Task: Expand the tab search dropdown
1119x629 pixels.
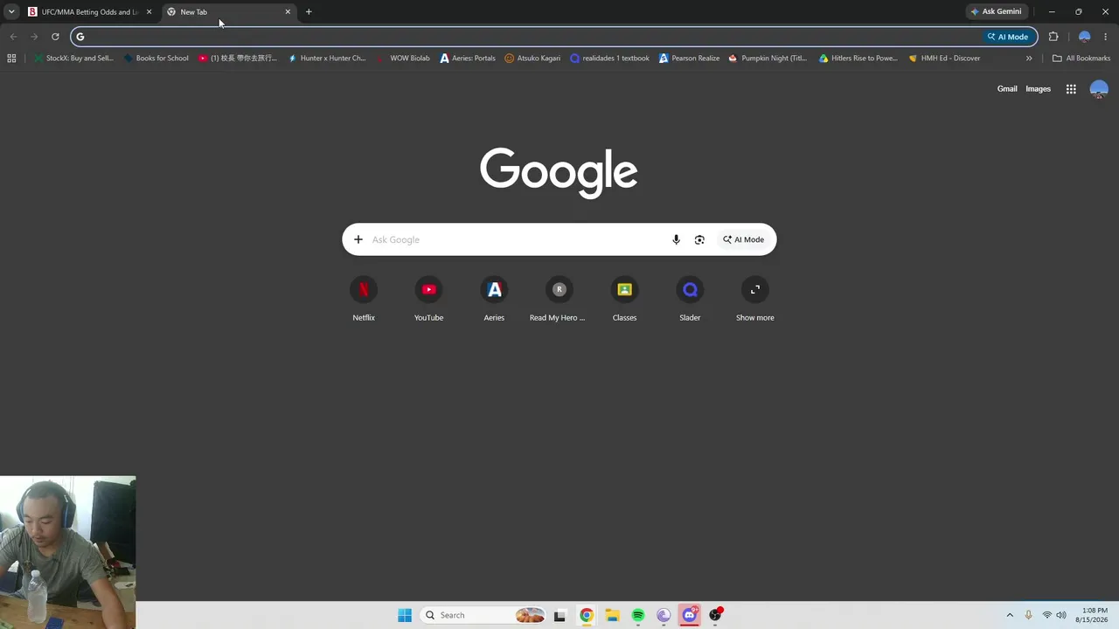Action: [x=11, y=12]
